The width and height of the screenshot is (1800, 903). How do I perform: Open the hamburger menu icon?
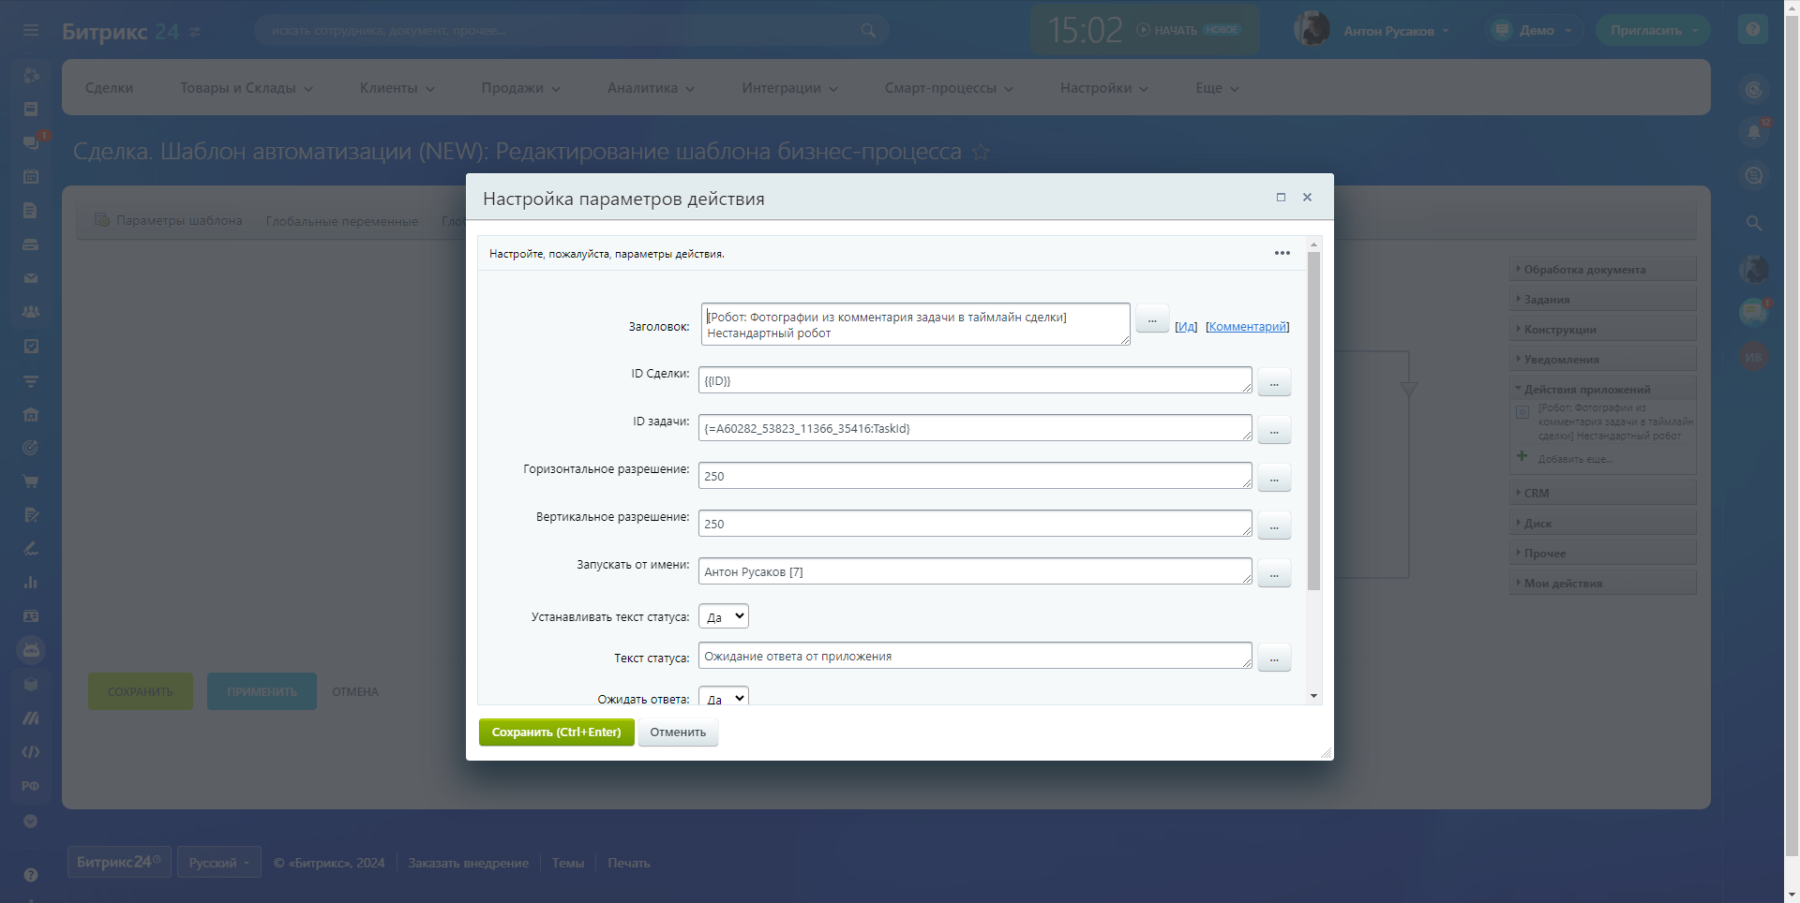tap(31, 31)
